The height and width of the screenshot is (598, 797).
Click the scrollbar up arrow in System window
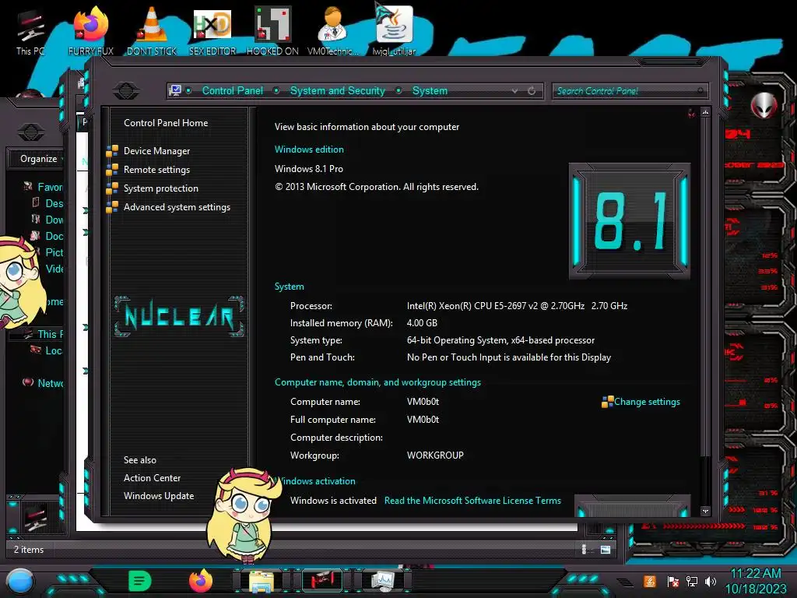705,112
